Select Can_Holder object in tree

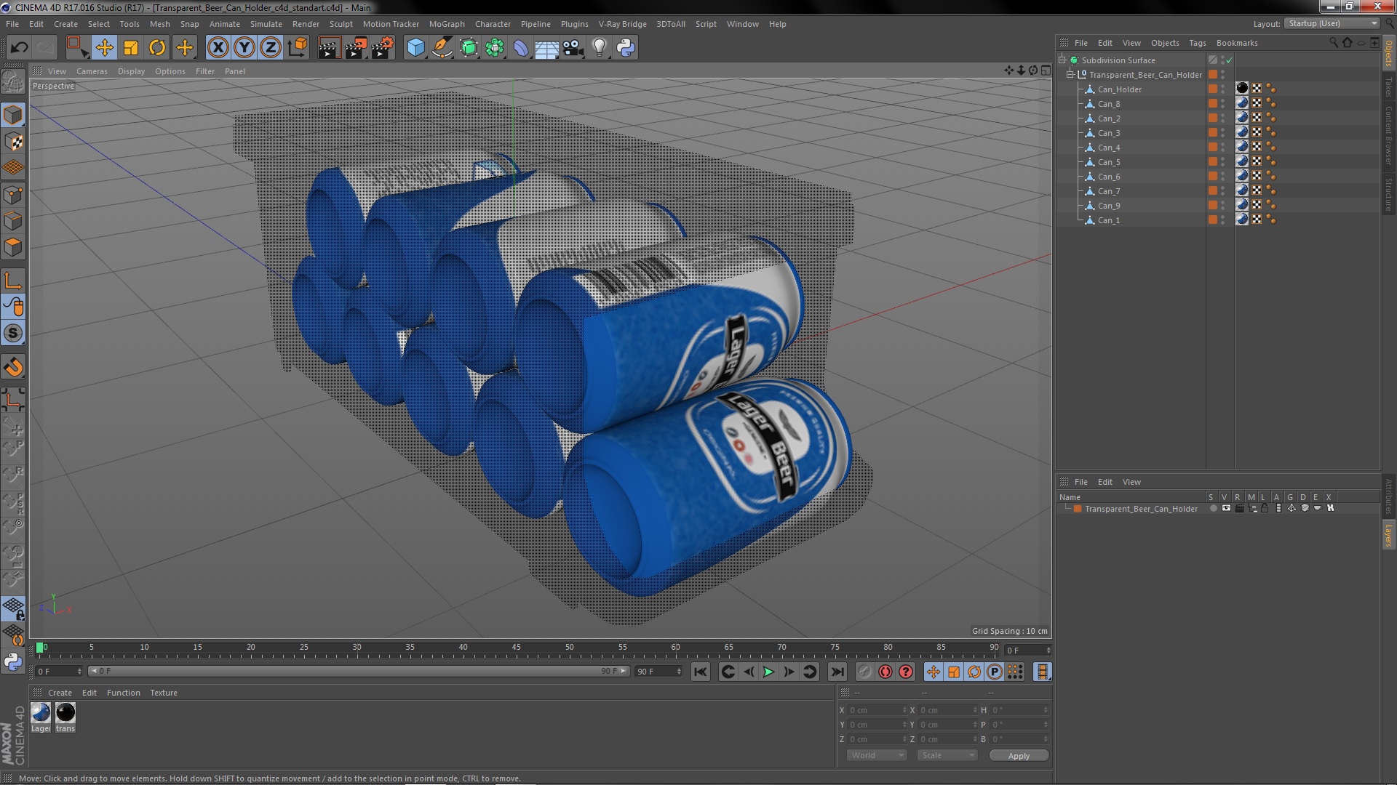click(1119, 89)
